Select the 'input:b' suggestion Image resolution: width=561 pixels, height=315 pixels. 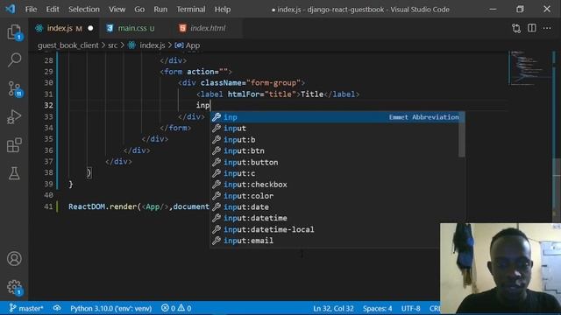point(334,140)
